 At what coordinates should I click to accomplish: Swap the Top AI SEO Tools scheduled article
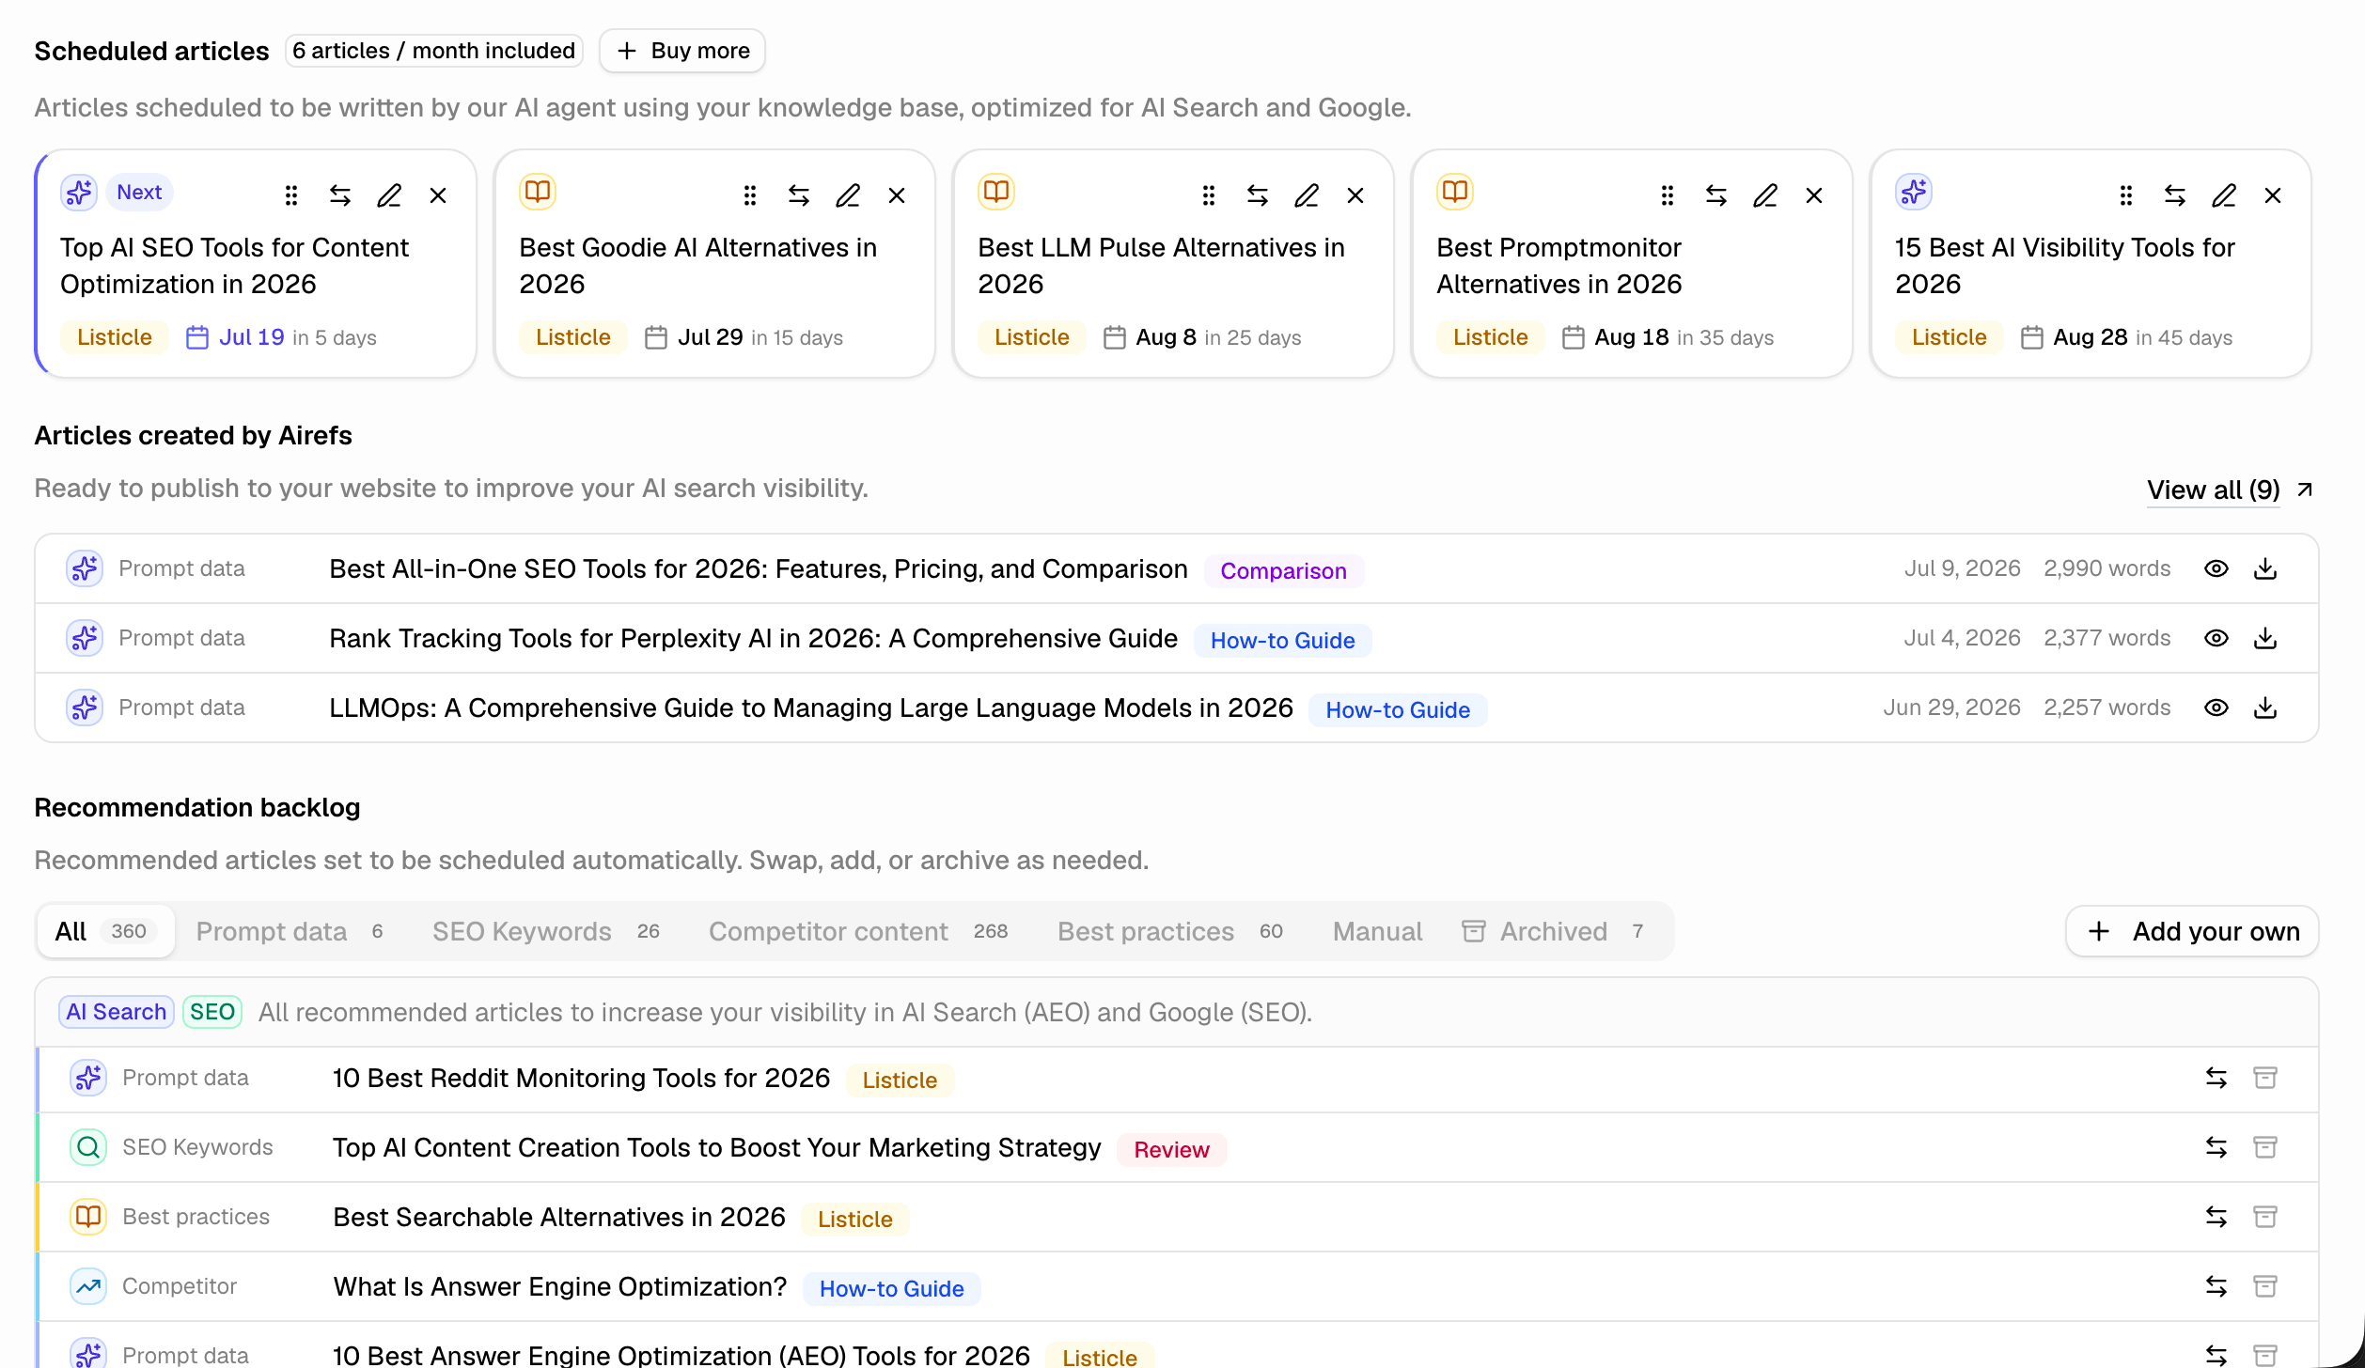coord(340,195)
